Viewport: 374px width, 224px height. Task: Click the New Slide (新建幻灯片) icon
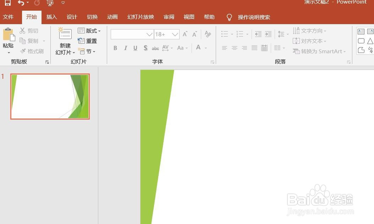(x=65, y=33)
